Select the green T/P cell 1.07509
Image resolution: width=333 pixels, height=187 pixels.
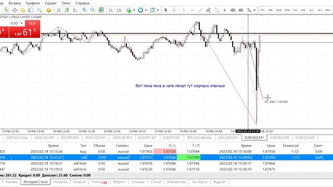click(x=188, y=157)
